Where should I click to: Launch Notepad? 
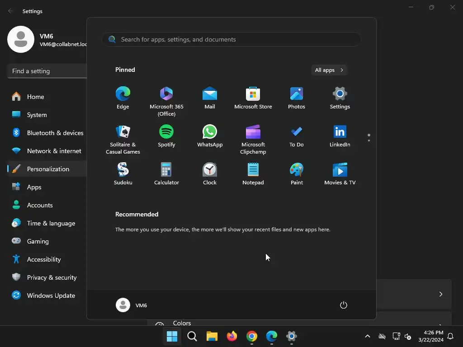click(253, 174)
